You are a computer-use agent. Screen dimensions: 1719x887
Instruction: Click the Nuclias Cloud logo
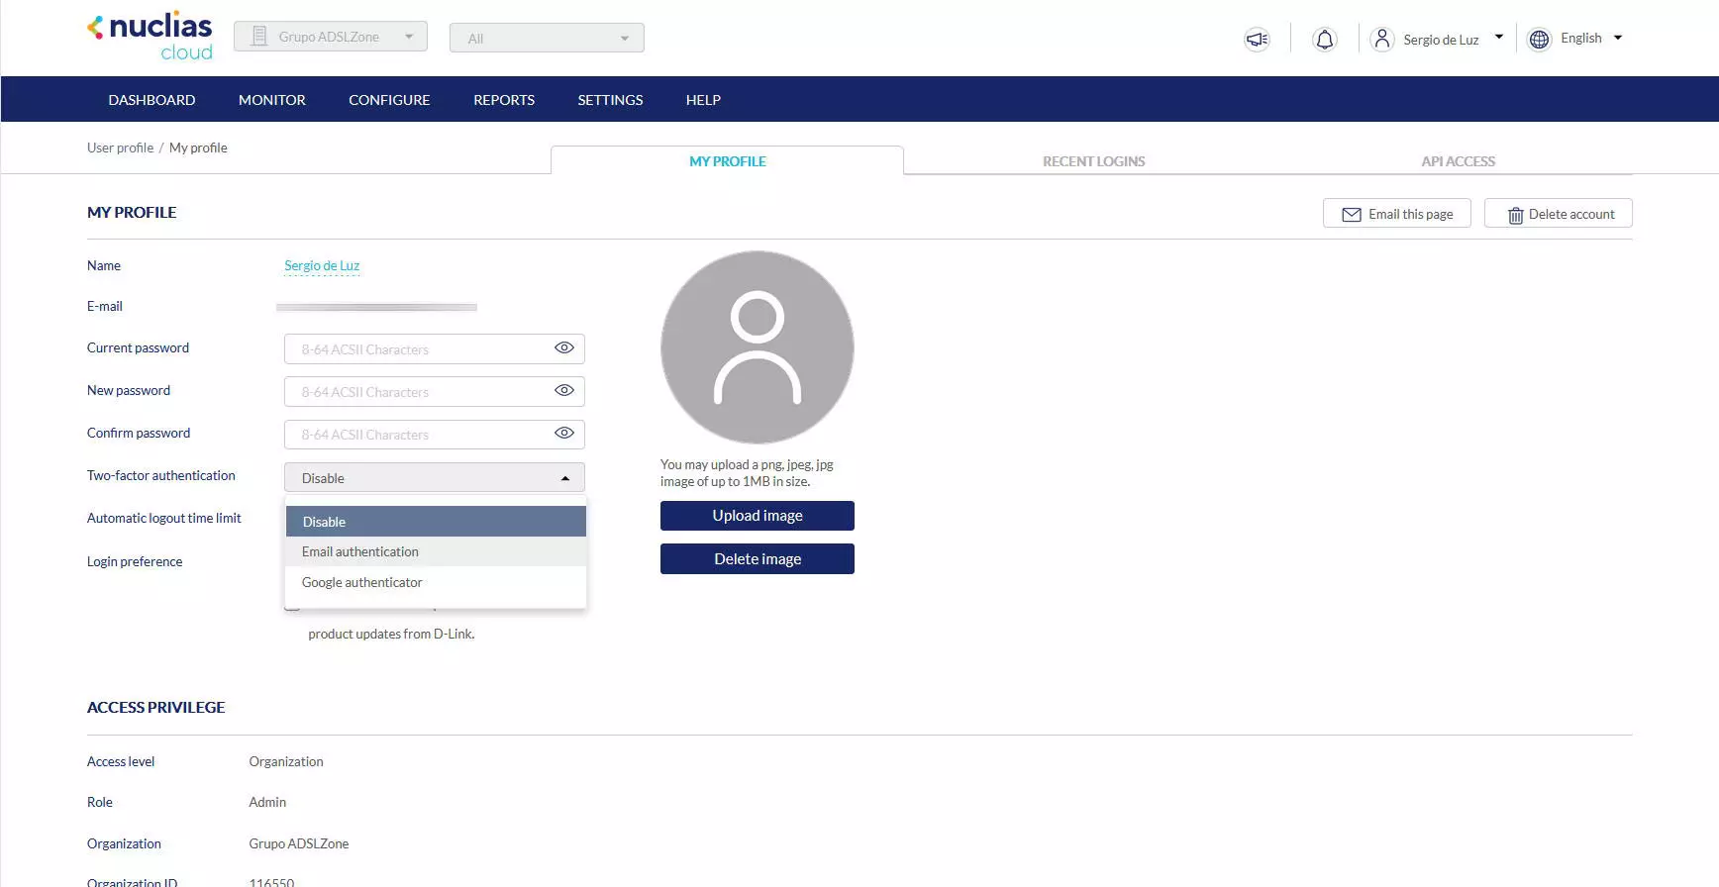click(151, 37)
